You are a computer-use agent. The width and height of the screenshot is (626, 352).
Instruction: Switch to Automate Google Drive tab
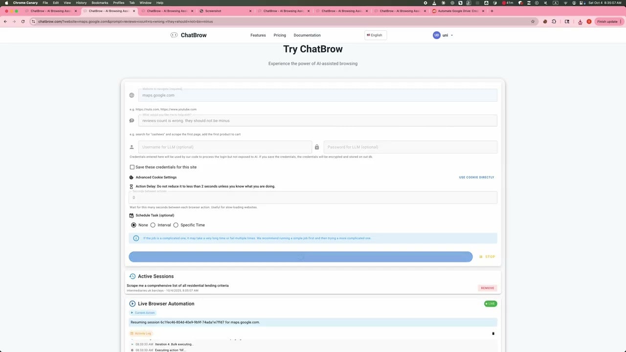458,11
